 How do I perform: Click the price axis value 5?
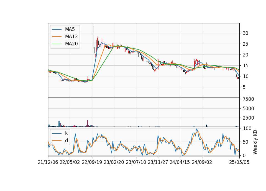click(244, 87)
